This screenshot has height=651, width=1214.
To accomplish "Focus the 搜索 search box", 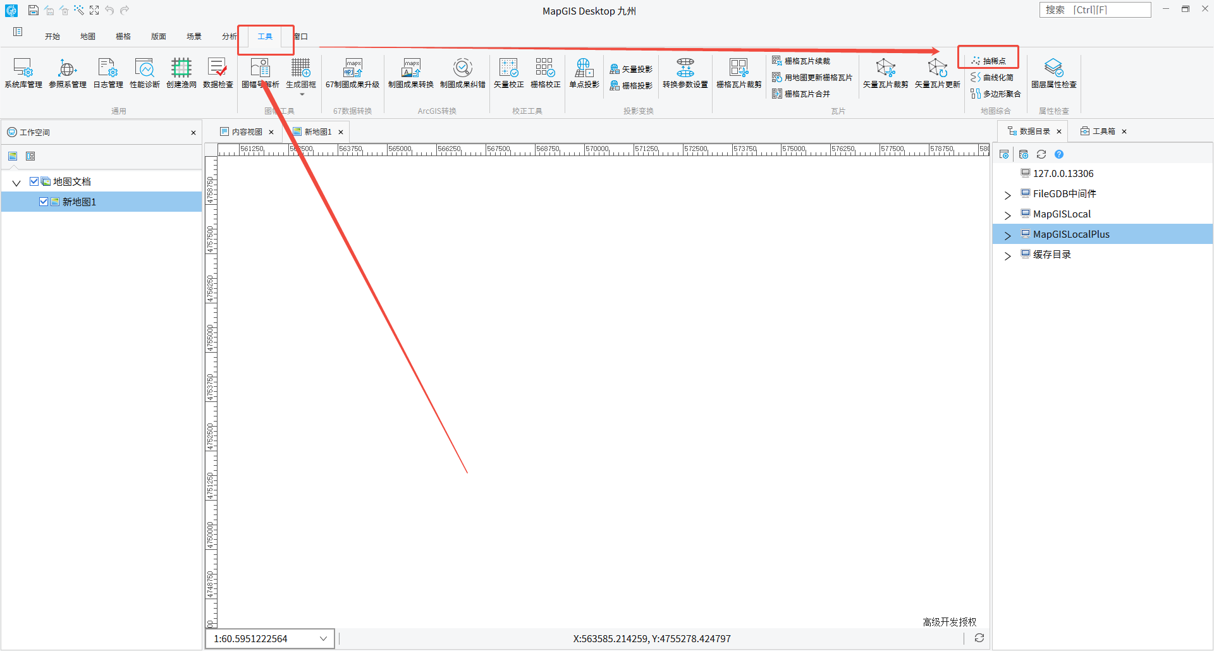I will pyautogui.click(x=1095, y=9).
